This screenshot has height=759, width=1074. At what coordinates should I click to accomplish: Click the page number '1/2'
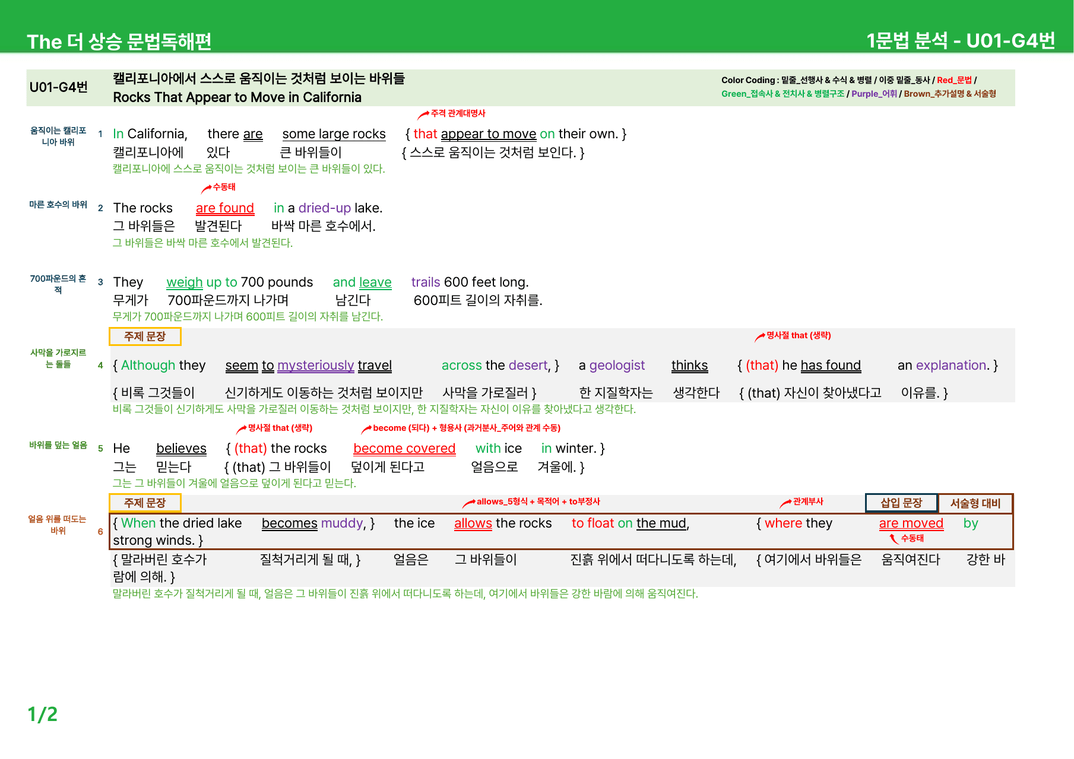tap(43, 714)
